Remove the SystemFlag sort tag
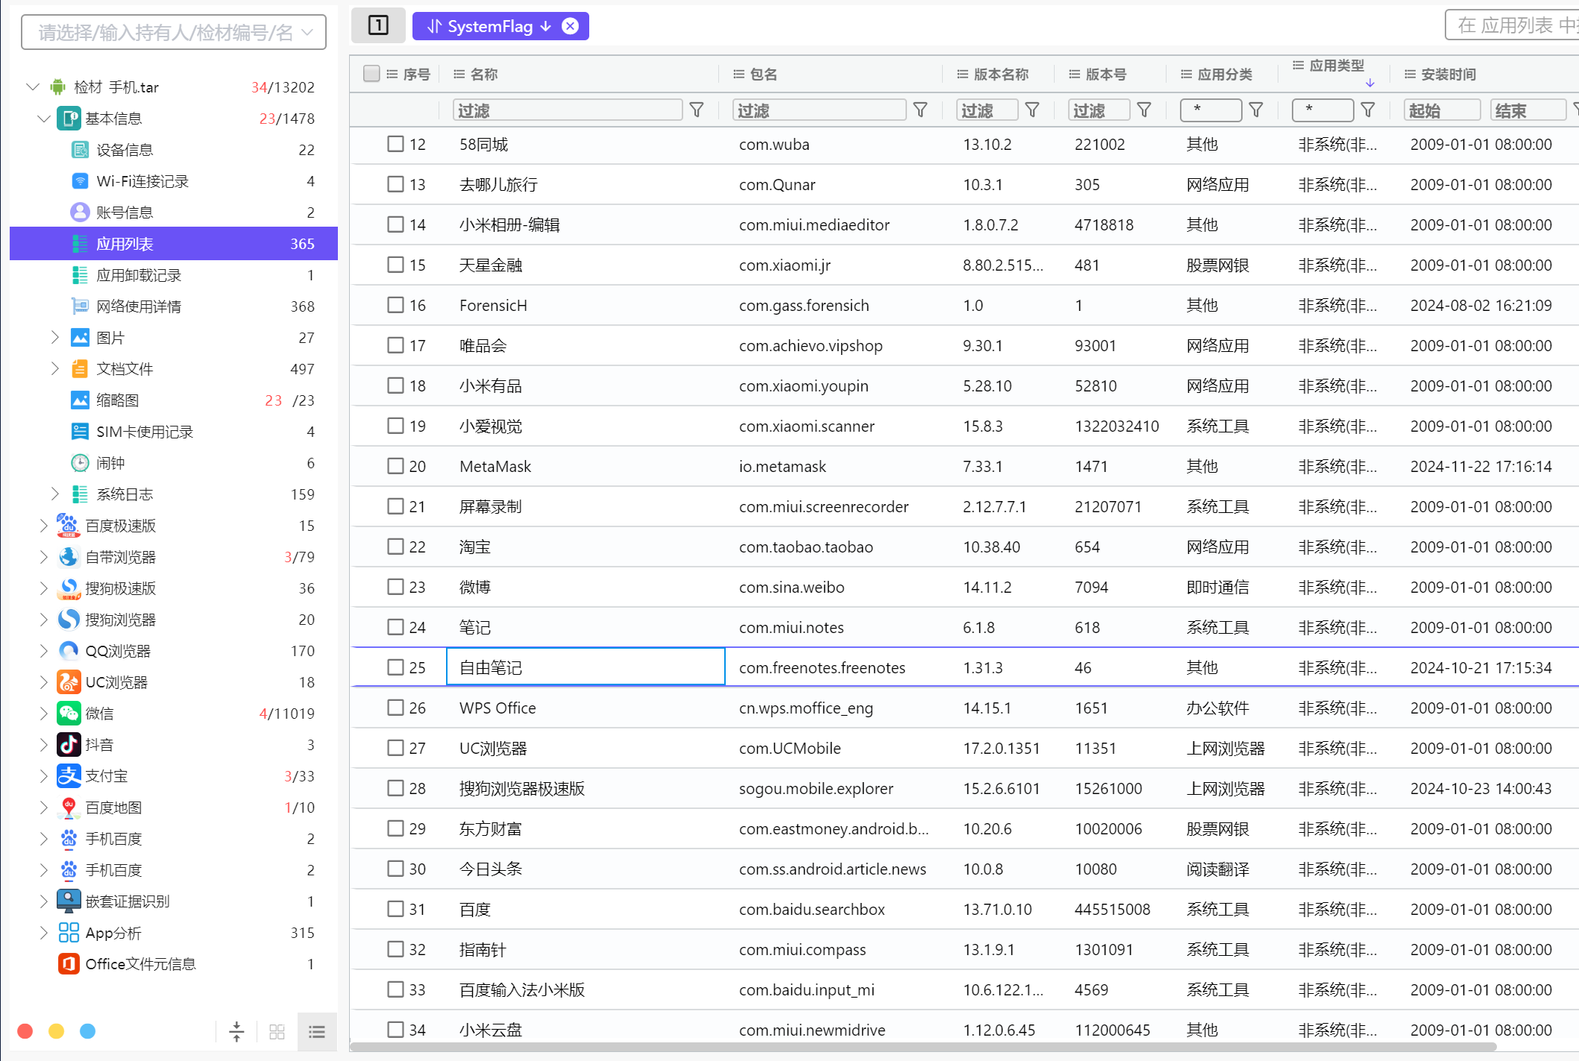1579x1061 pixels. 571,26
